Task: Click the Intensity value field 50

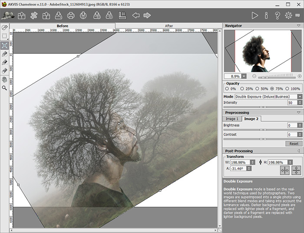Action: (x=292, y=103)
